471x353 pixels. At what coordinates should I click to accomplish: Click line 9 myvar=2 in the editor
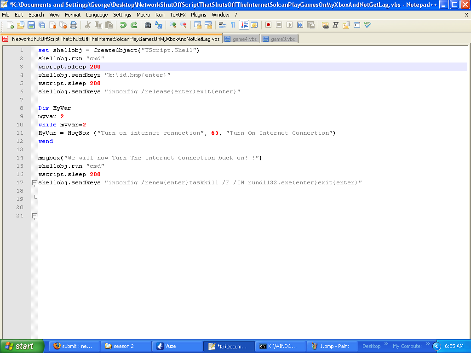click(51, 117)
